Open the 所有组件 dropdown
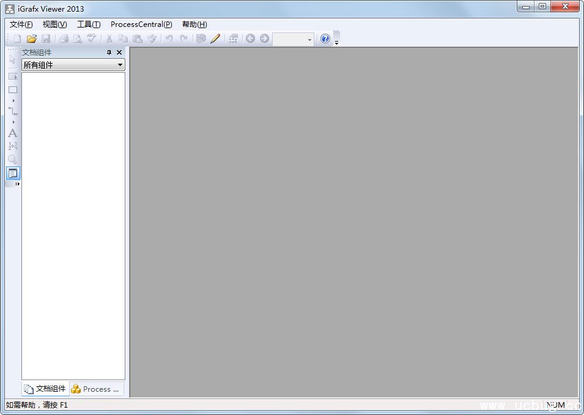 coord(73,65)
